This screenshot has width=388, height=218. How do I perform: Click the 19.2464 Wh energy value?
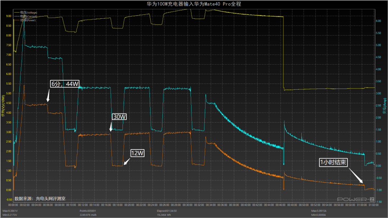pyautogui.click(x=164, y=215)
